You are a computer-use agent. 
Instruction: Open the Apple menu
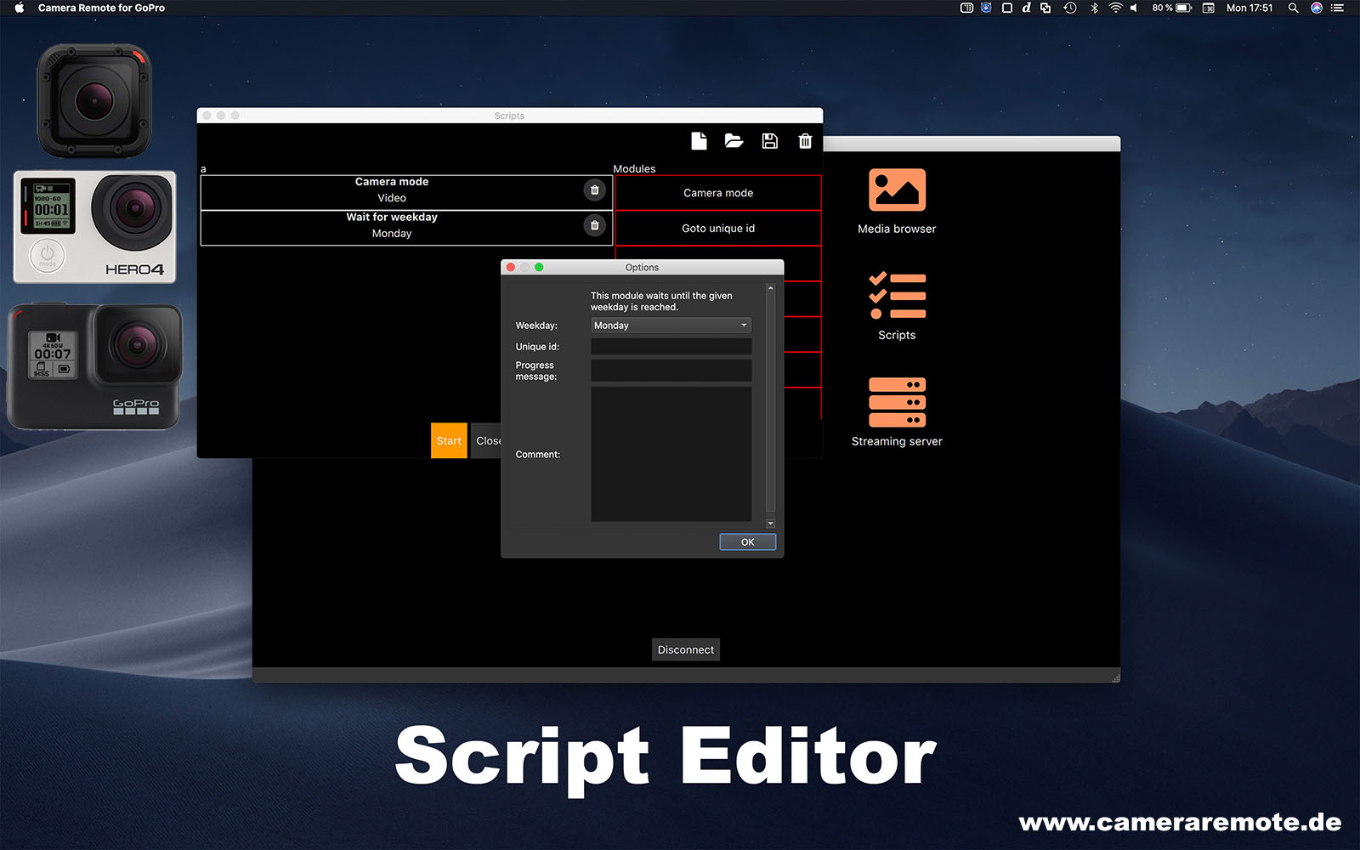pyautogui.click(x=19, y=8)
